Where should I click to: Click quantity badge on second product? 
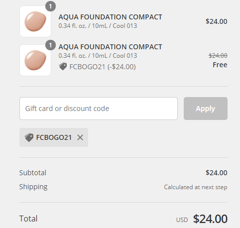click(x=50, y=45)
